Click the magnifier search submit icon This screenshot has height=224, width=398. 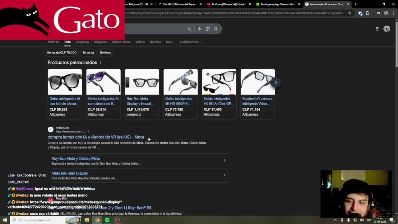216,29
